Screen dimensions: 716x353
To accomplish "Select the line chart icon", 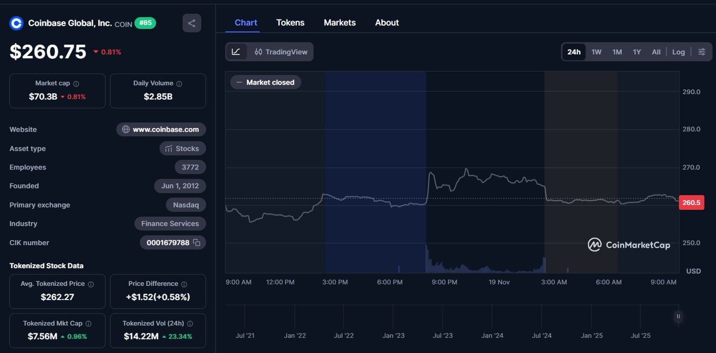I will pos(236,51).
